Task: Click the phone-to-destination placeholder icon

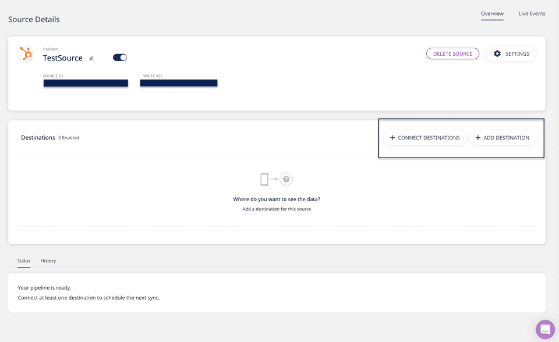Action: coord(265,179)
